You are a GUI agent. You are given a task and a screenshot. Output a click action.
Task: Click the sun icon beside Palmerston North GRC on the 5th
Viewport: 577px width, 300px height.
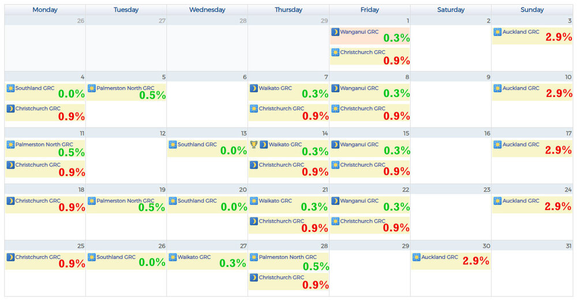pyautogui.click(x=92, y=88)
